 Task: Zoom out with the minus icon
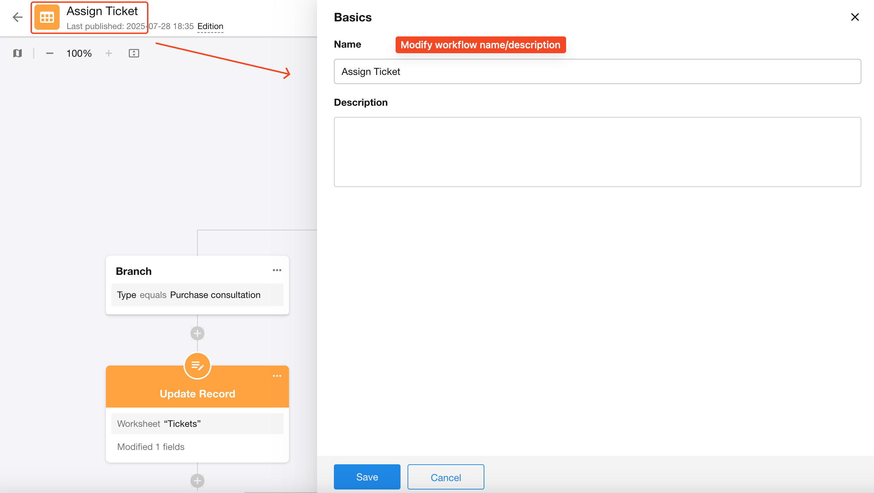coord(50,53)
